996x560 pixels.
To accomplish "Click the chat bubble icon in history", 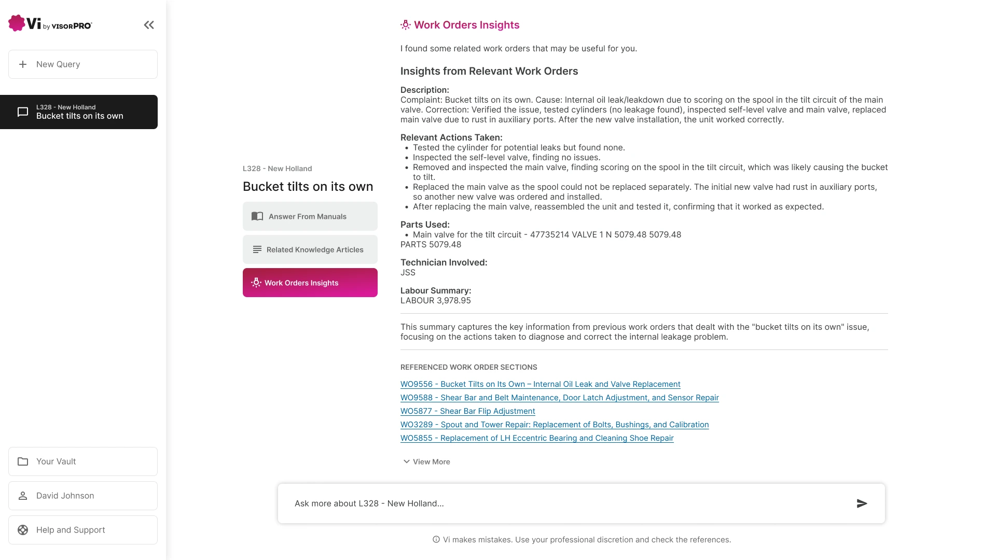I will (23, 112).
